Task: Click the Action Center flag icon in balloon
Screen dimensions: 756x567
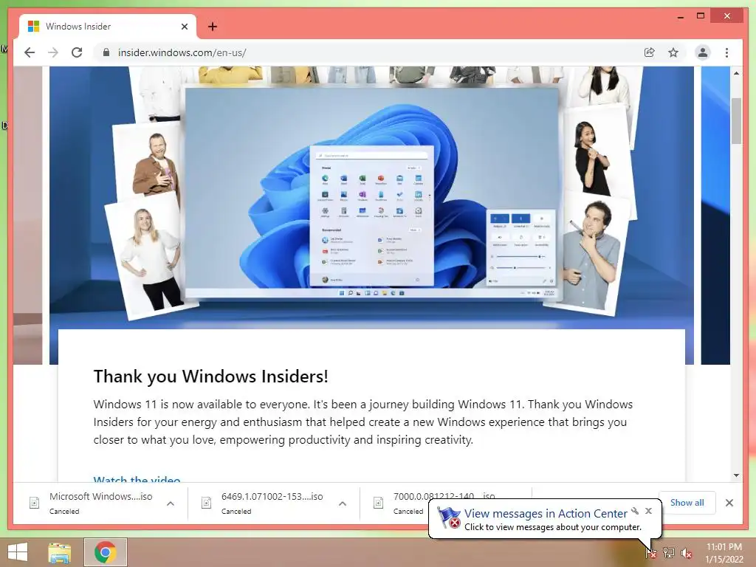Action: [x=448, y=518]
